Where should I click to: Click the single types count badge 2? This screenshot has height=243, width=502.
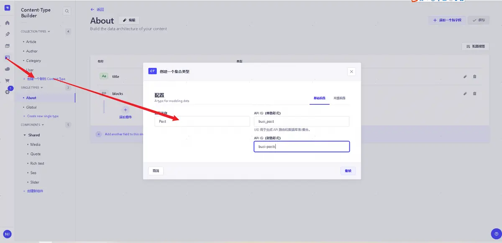pyautogui.click(x=68, y=88)
